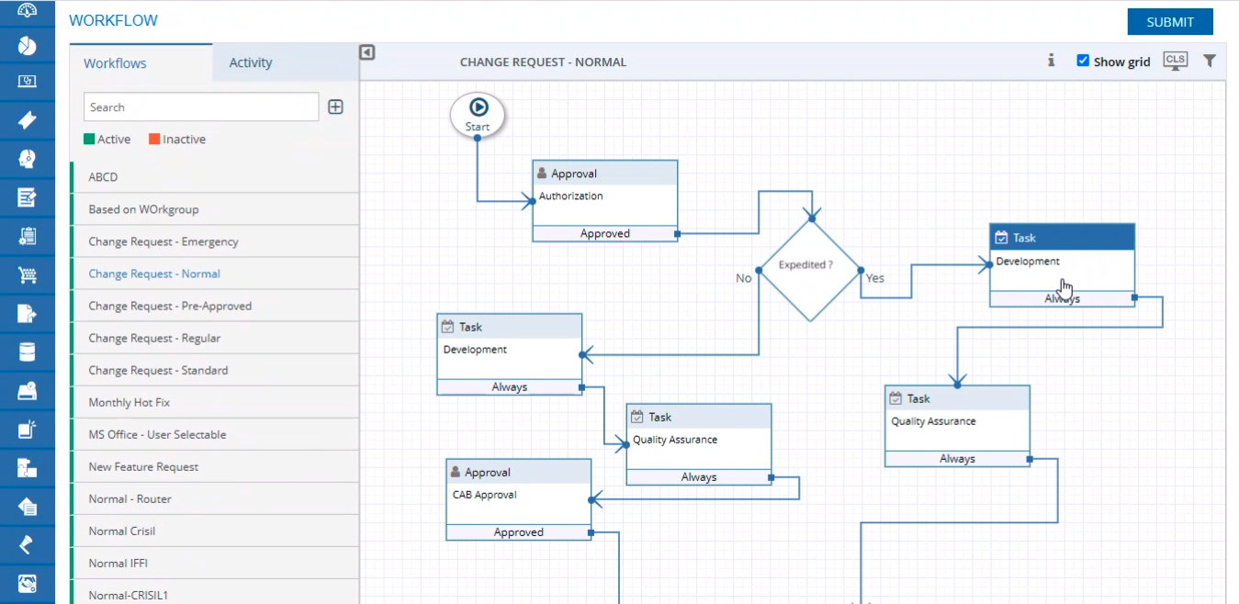Click the add workflow plus icon

(335, 107)
